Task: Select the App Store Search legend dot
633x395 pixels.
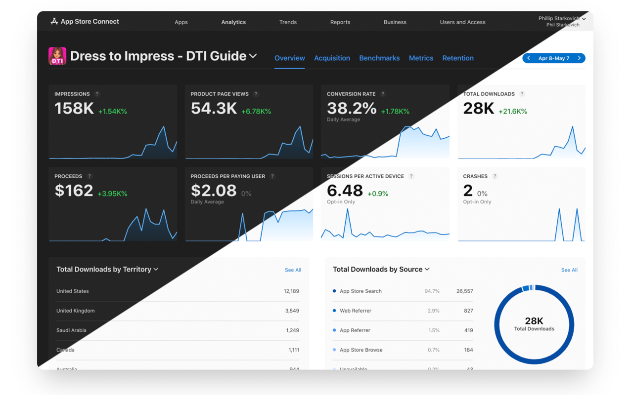Action: [x=334, y=291]
